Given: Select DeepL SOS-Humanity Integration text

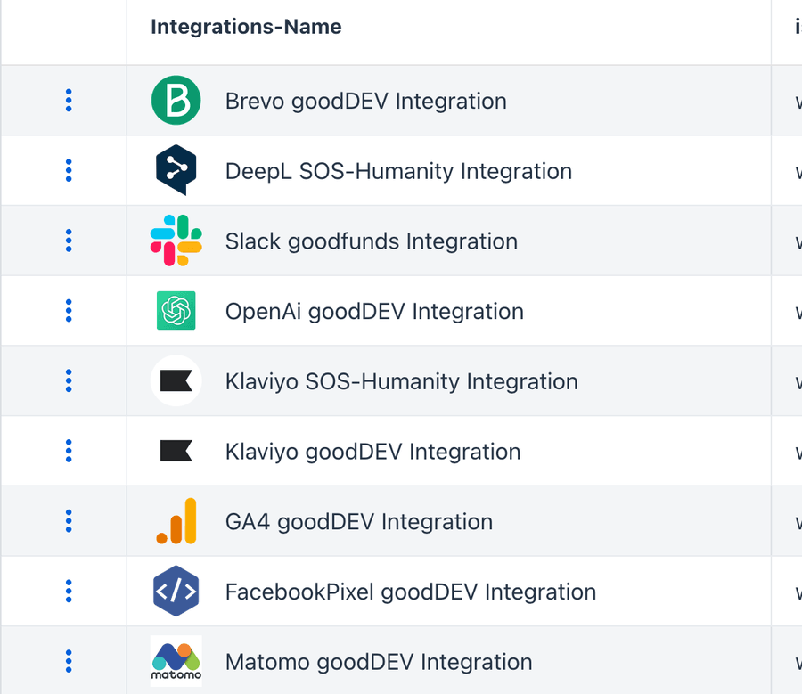Looking at the screenshot, I should tap(398, 171).
